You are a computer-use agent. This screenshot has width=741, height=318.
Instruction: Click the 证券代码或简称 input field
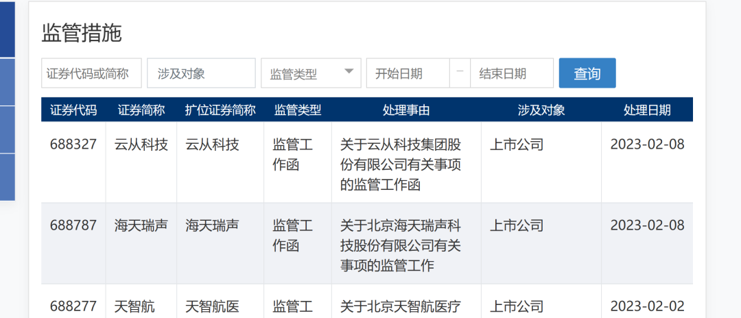pos(92,73)
